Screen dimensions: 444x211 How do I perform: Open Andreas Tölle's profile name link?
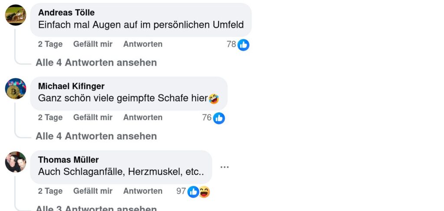66,13
